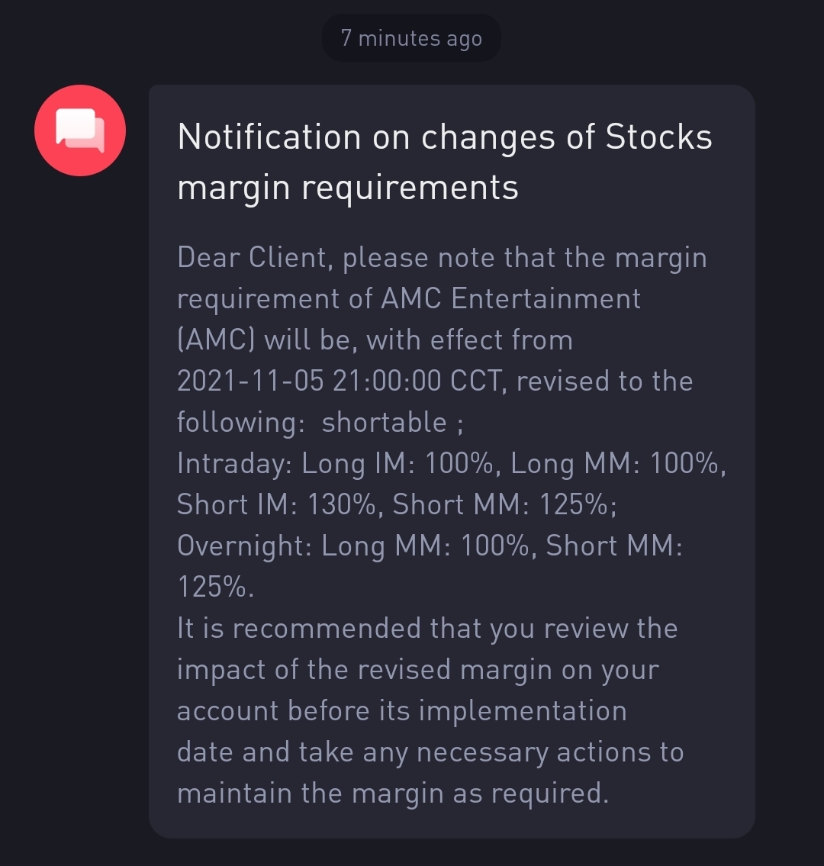Open the margin requirements notification title
Image resolution: width=824 pixels, height=866 pixels.
(445, 161)
